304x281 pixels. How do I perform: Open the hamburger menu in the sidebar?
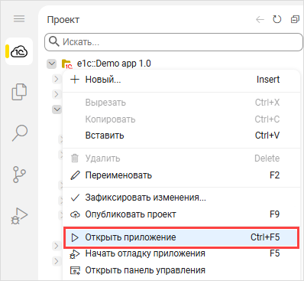pos(19,18)
